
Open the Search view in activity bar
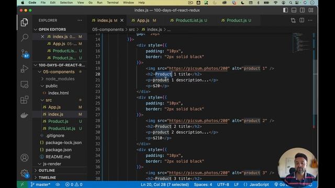(25, 38)
